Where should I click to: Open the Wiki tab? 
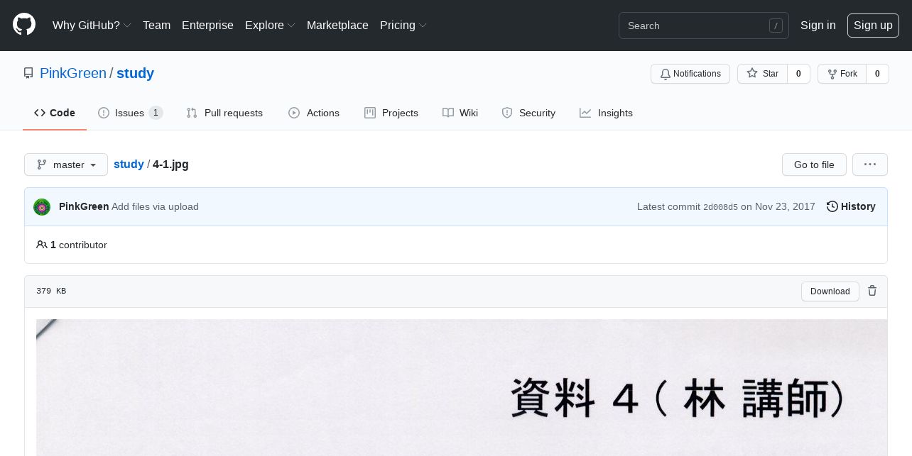[x=460, y=113]
